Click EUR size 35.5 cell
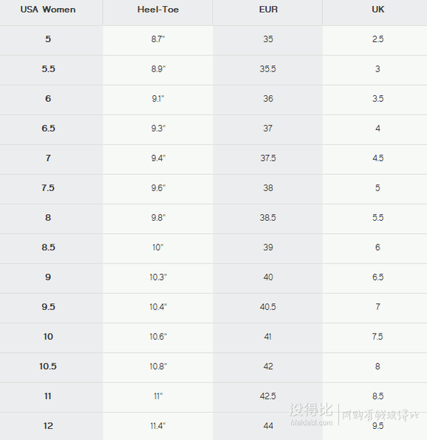The width and height of the screenshot is (427, 440). (268, 69)
